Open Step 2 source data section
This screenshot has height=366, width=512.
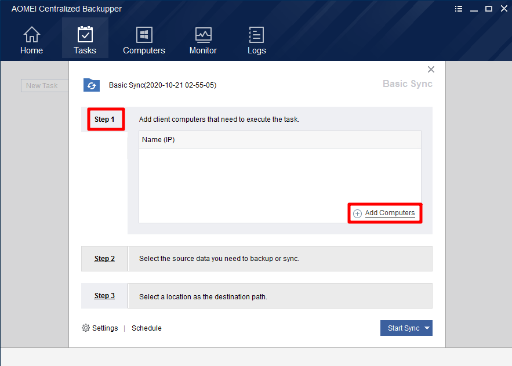pyautogui.click(x=104, y=259)
